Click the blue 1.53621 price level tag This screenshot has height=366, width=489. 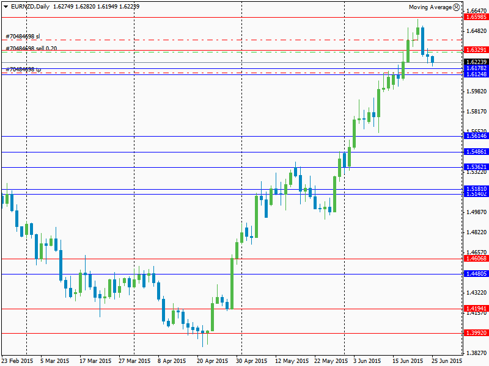click(x=476, y=167)
